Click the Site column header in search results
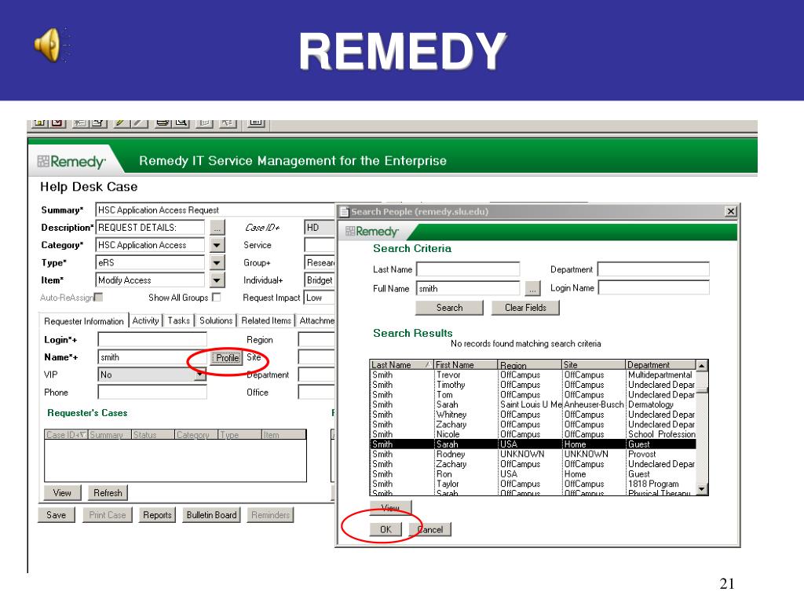Viewport: 804px width, 603px height. (594, 364)
